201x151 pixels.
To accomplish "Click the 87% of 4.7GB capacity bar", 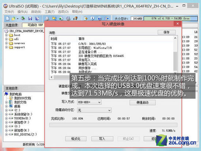I will pyautogui.click(x=171, y=19).
